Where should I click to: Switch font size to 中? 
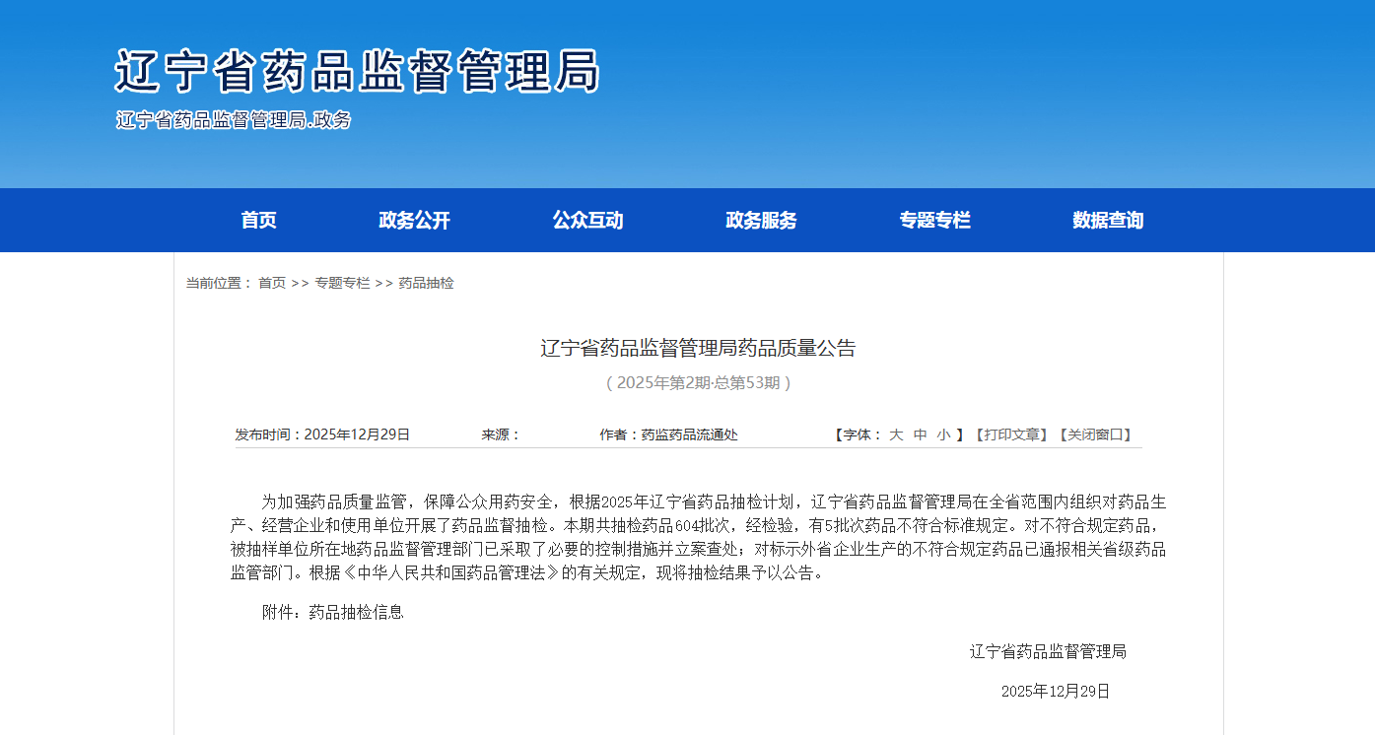point(920,434)
